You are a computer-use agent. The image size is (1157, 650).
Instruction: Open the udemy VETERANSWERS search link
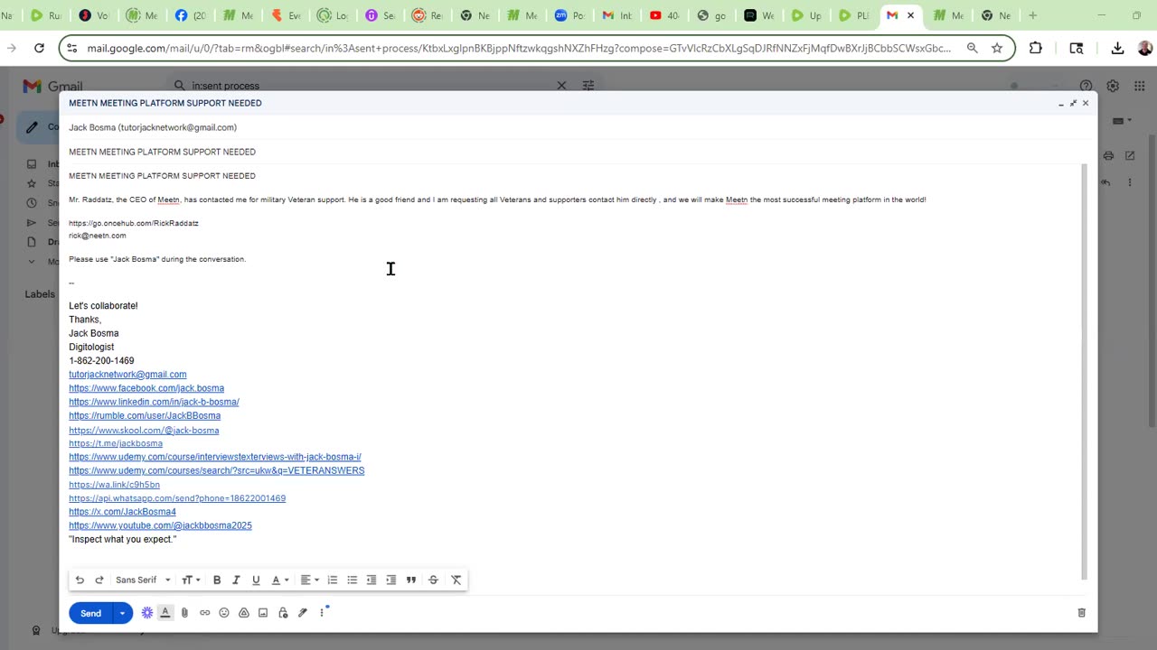coord(217,470)
